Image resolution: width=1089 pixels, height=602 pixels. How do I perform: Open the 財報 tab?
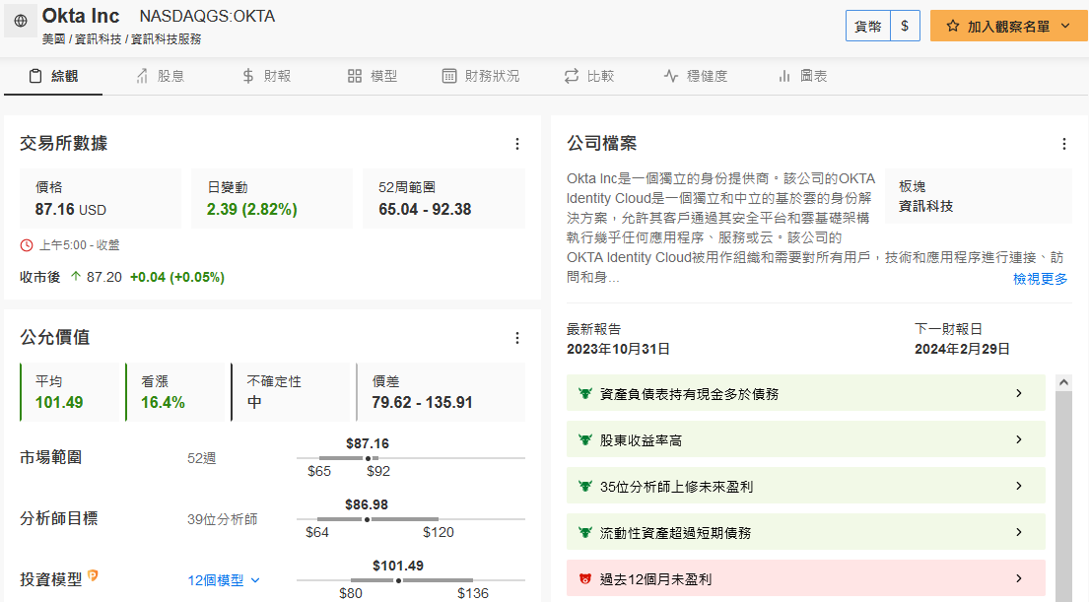267,77
